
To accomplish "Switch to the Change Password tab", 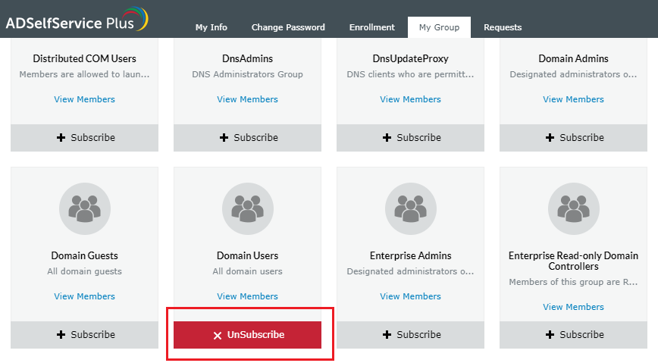I will point(288,27).
